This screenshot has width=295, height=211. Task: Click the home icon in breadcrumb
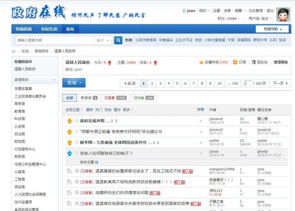click(x=14, y=51)
